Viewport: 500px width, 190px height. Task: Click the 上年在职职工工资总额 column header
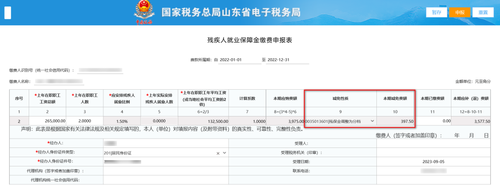point(48,98)
